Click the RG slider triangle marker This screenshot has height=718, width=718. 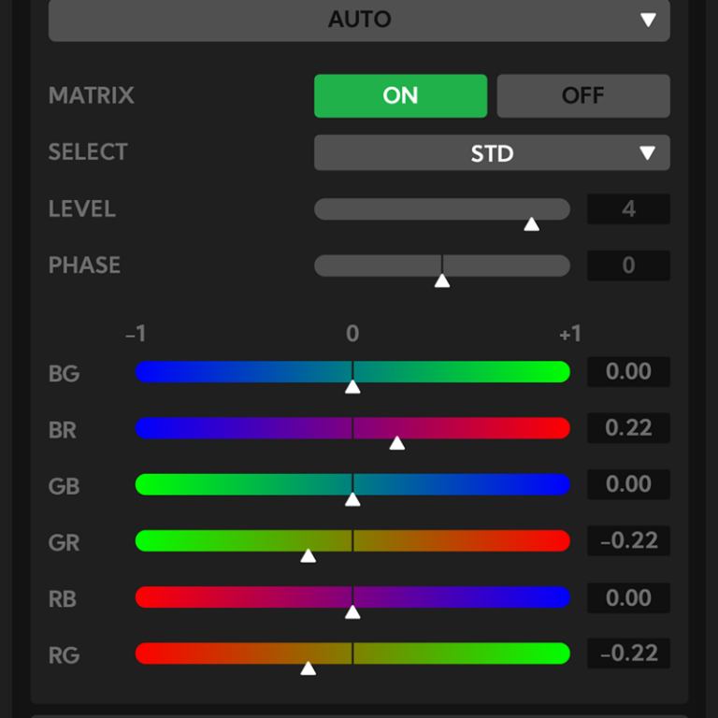(x=308, y=668)
